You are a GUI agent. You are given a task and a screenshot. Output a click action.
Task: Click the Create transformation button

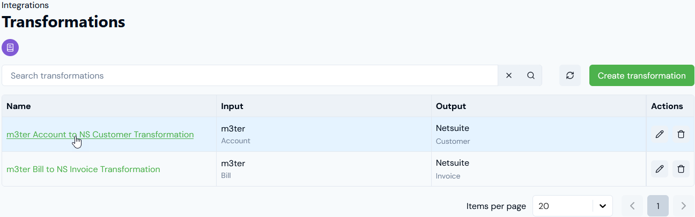pyautogui.click(x=642, y=75)
